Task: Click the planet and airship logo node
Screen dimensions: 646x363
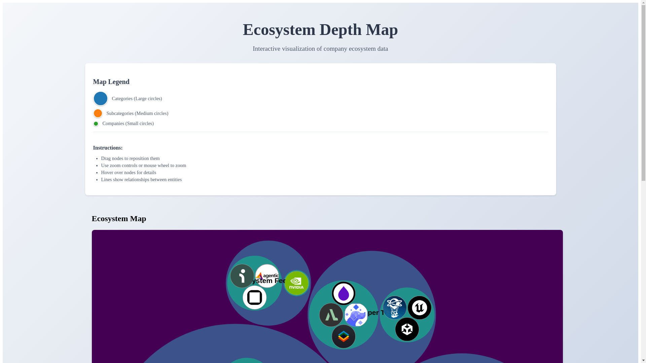Action: pos(395,308)
